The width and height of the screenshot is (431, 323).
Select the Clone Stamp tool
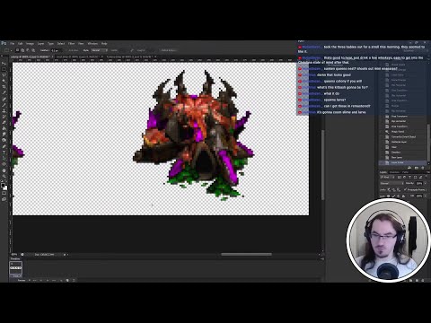pyautogui.click(x=4, y=110)
